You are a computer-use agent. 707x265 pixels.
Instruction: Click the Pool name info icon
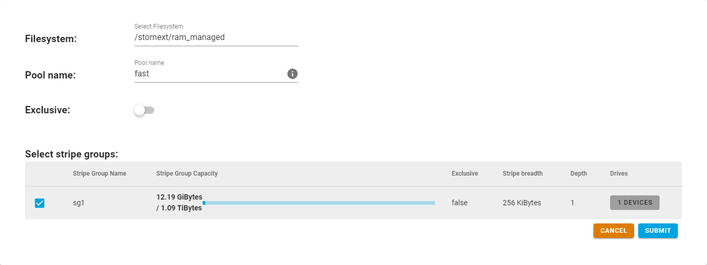[292, 74]
